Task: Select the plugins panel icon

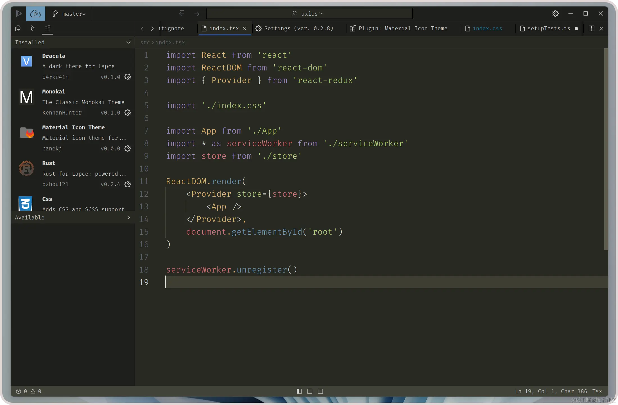Action: (x=47, y=28)
